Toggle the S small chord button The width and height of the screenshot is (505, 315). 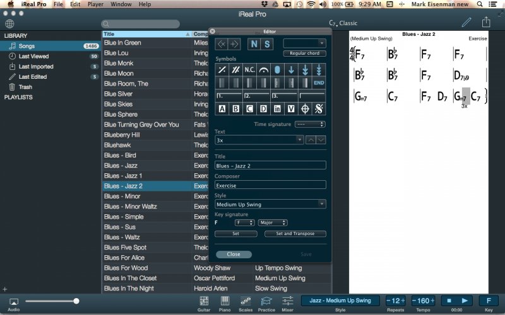click(267, 44)
